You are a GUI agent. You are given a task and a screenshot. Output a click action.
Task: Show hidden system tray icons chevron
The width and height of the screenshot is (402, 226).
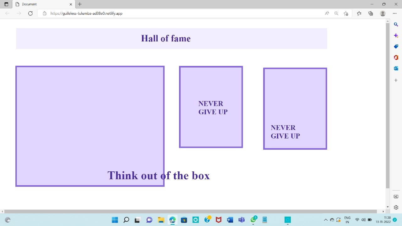tap(326, 220)
